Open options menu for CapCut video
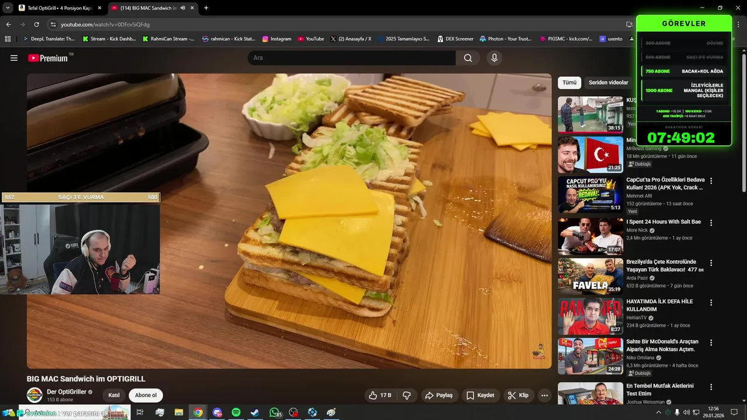Viewport: 747px width, 420px height. (x=711, y=181)
